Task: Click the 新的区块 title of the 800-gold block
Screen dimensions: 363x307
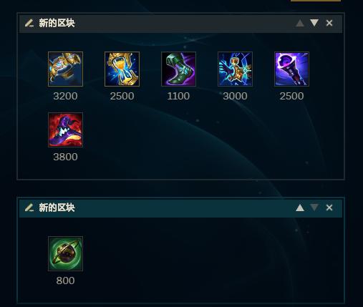Action: (x=57, y=208)
